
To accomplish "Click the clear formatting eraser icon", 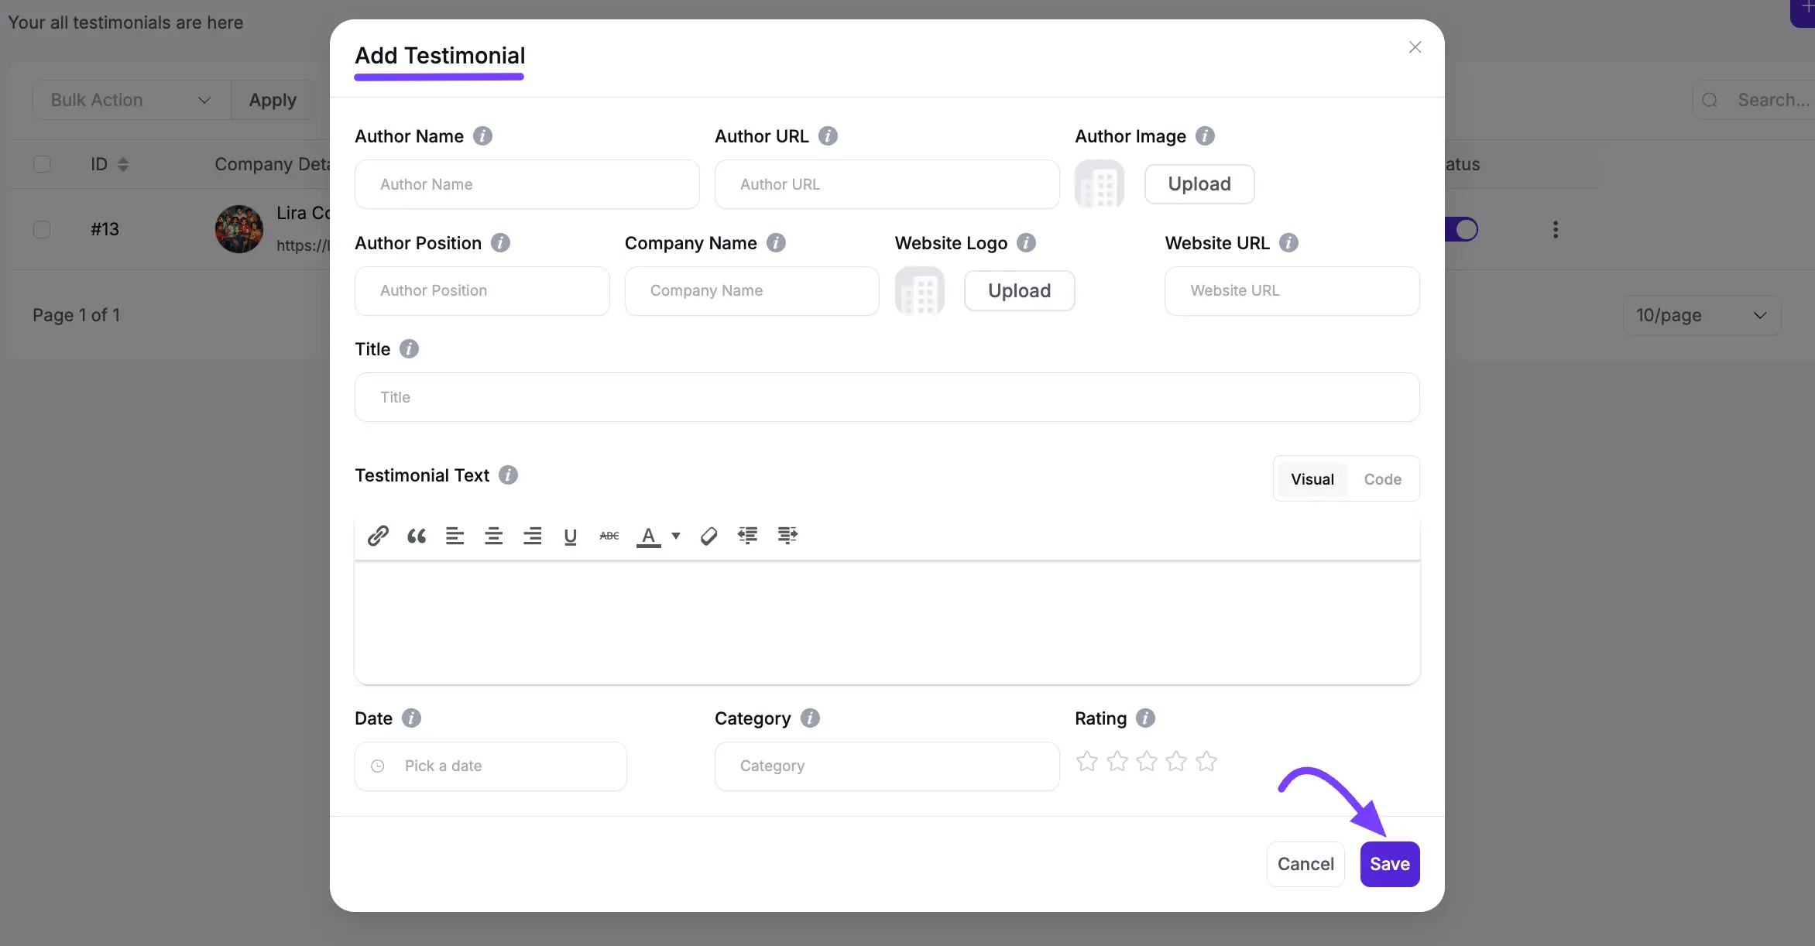I will click(709, 536).
